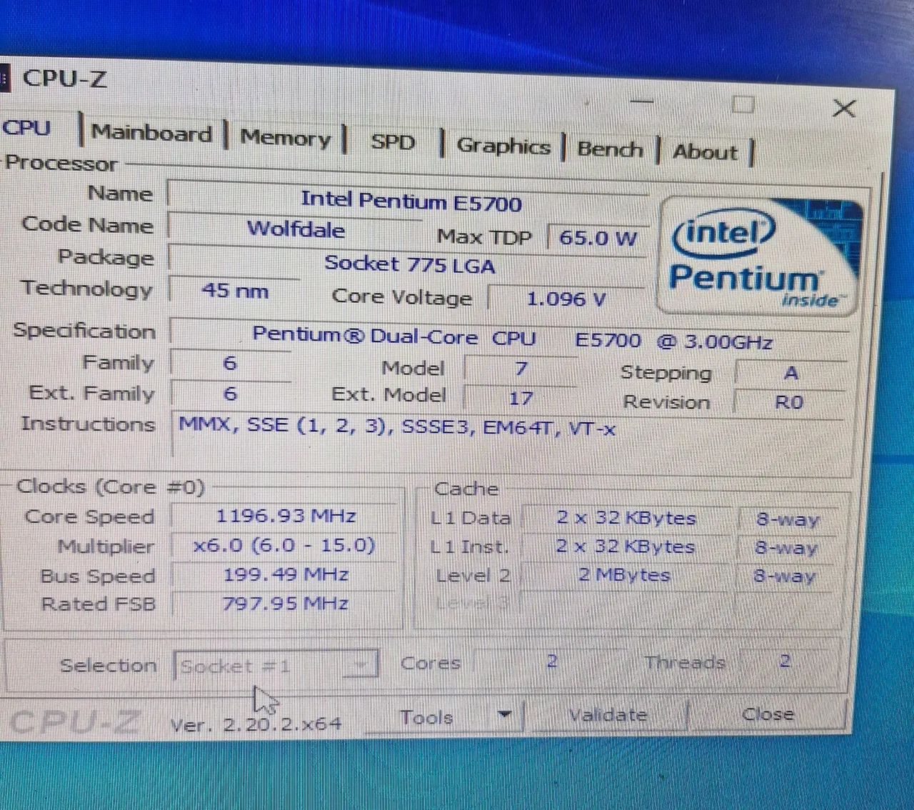Screen dimensions: 914x810
Task: Open the Bench tab
Action: pyautogui.click(x=610, y=149)
